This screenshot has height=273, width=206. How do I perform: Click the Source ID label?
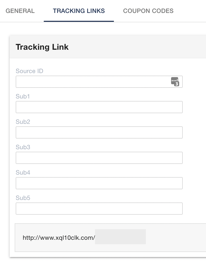click(29, 71)
